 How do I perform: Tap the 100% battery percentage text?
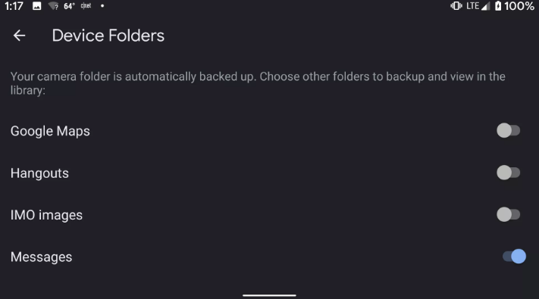tap(519, 6)
